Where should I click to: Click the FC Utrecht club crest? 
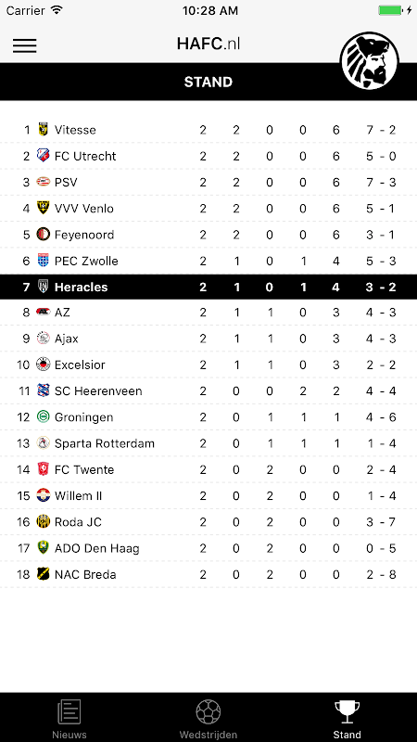(x=43, y=156)
